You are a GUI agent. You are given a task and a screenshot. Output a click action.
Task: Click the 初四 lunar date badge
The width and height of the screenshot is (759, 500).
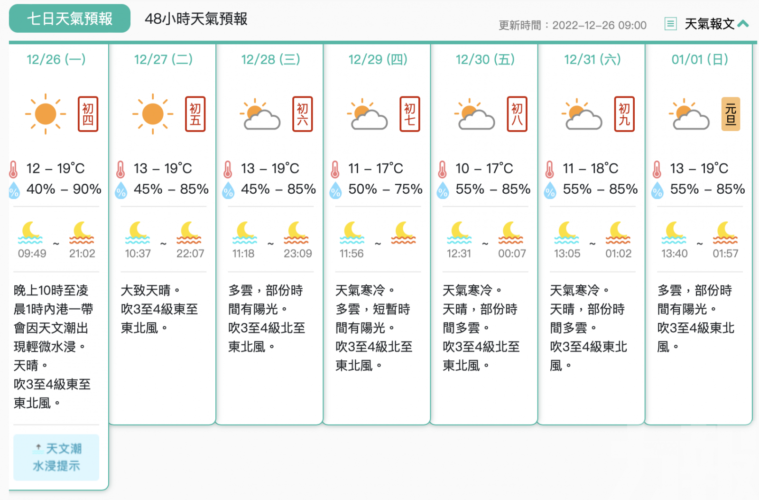pos(88,114)
